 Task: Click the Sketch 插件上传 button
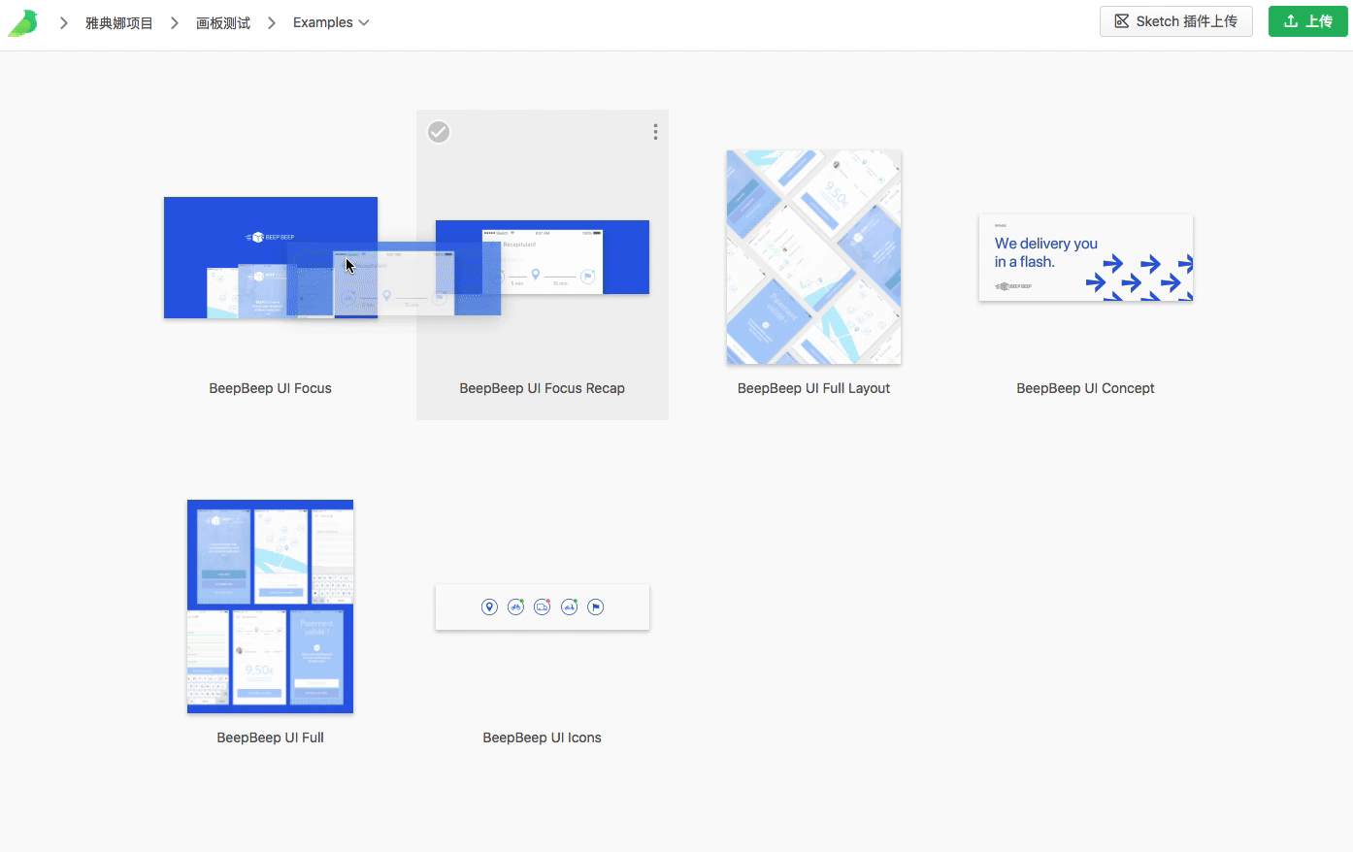[1175, 21]
